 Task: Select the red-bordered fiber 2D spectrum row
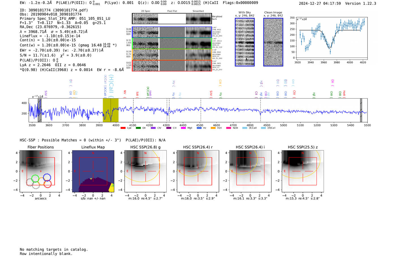click(172, 65)
